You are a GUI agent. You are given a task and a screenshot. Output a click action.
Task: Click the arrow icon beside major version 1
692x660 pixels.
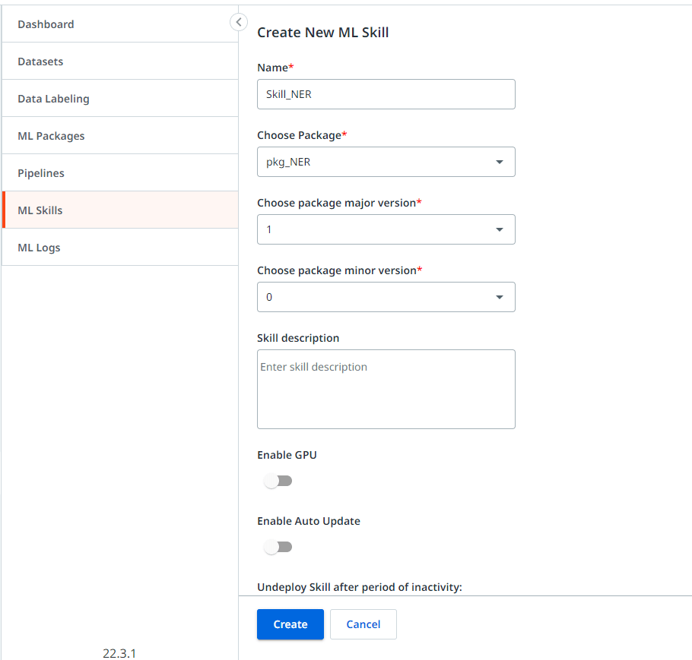(499, 229)
